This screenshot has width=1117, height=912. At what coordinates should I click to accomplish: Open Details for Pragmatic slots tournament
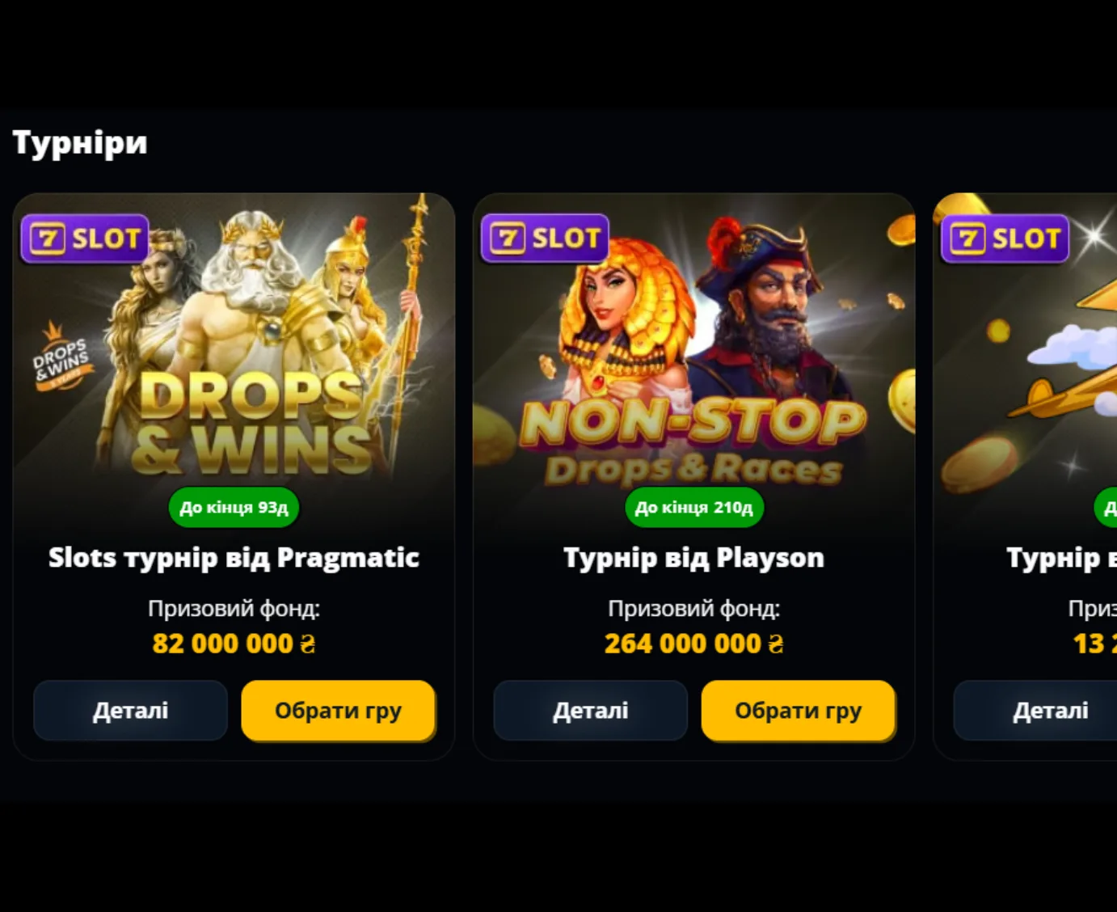pyautogui.click(x=130, y=711)
